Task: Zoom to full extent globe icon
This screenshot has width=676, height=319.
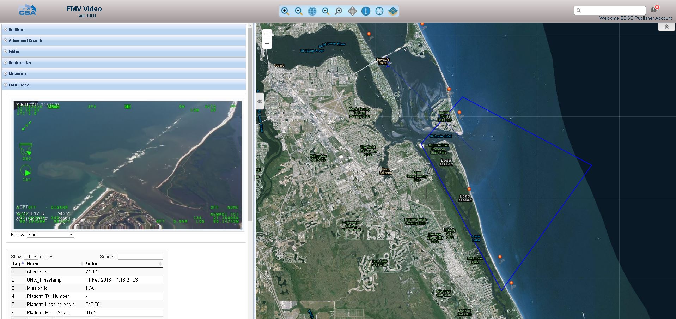Action: coord(312,11)
